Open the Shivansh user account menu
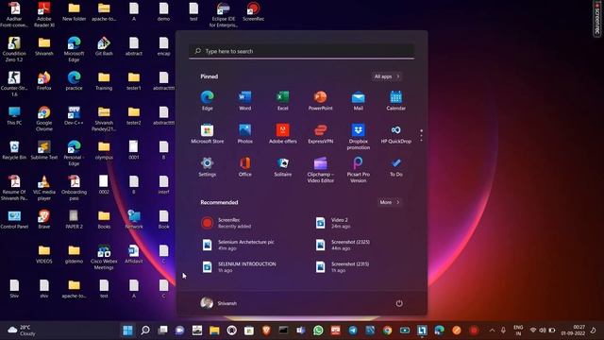The width and height of the screenshot is (604, 340). [x=218, y=303]
